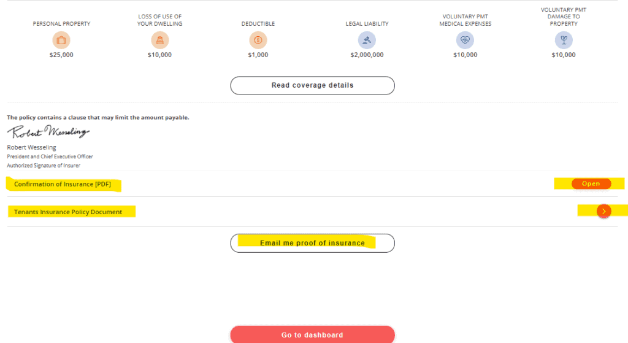Click the Robert Wesseling signature image

click(48, 131)
